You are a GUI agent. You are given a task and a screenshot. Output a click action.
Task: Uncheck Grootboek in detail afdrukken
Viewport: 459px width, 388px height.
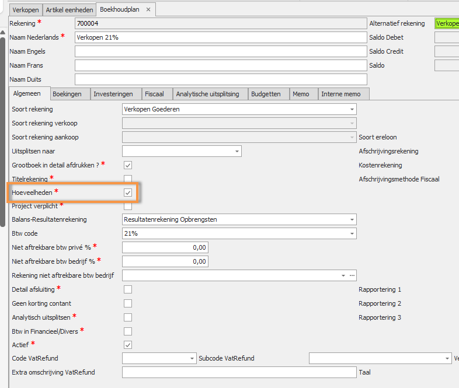(x=128, y=165)
